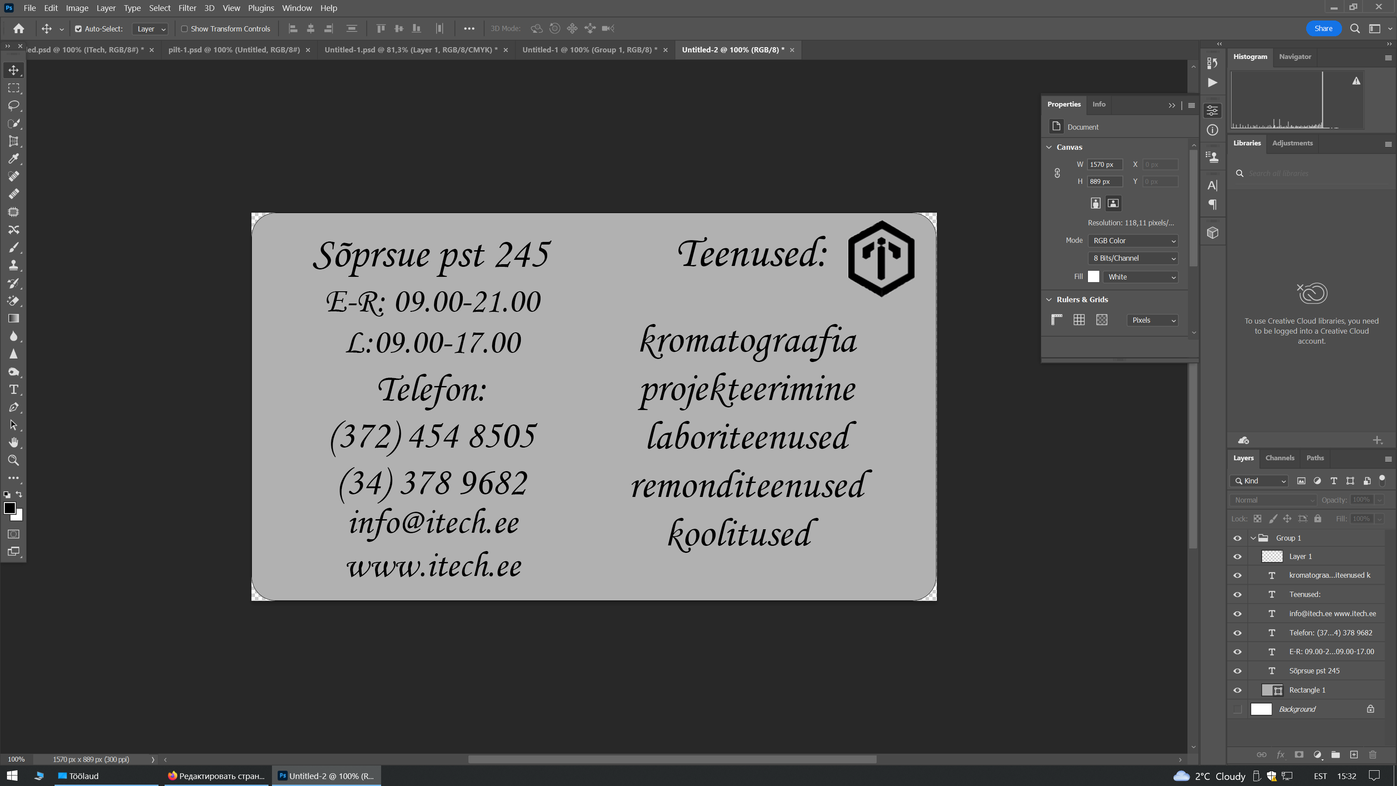The image size is (1397, 786).
Task: Go to the Home screen icon
Action: pyautogui.click(x=18, y=29)
